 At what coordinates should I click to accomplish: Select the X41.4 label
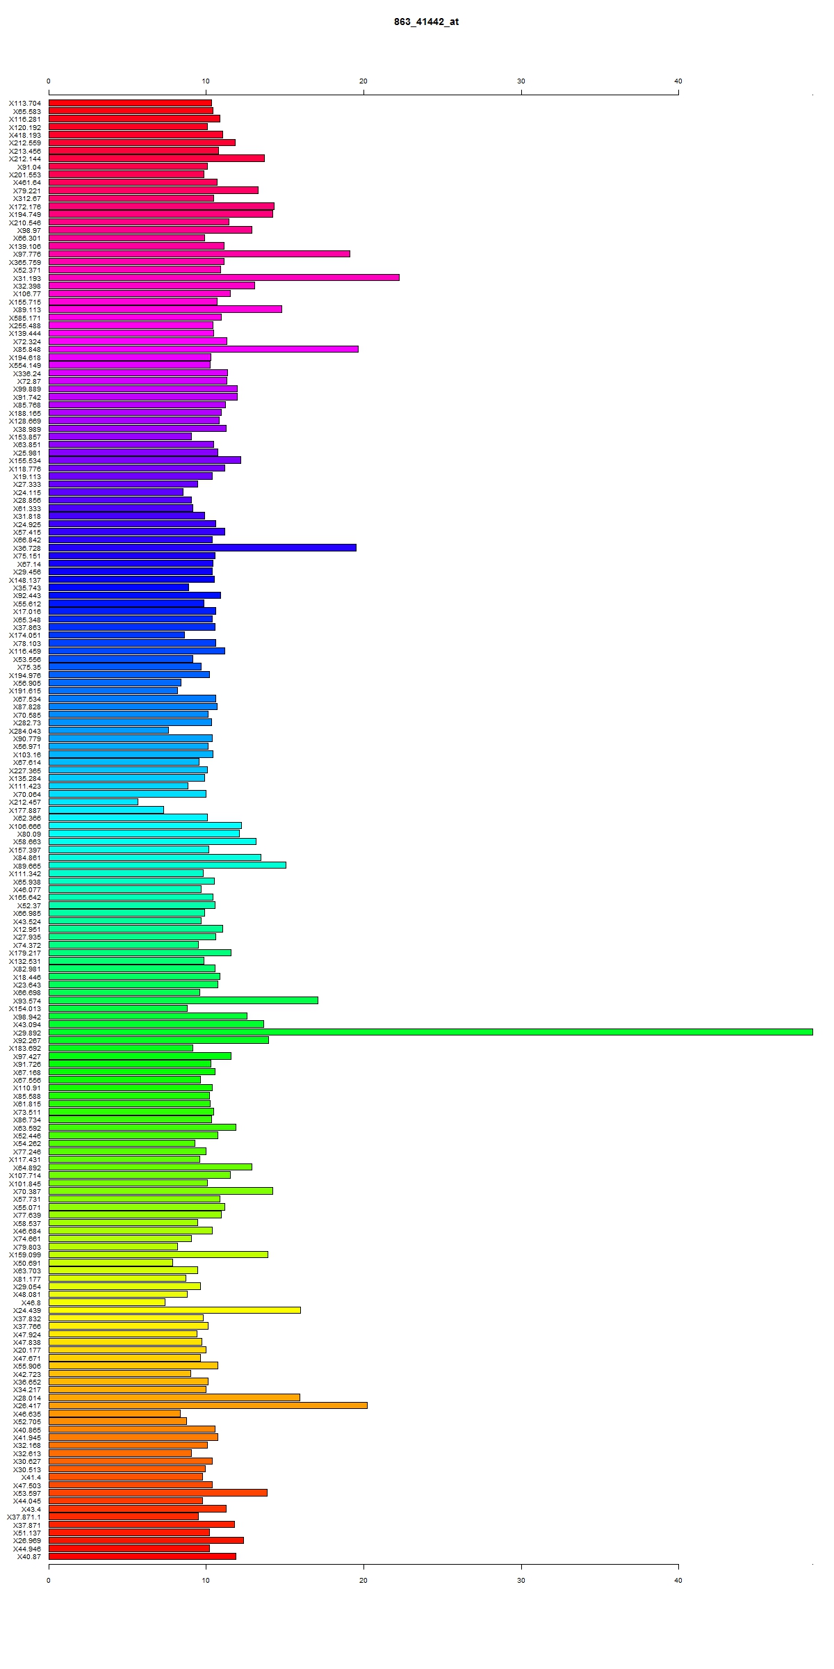31,1476
